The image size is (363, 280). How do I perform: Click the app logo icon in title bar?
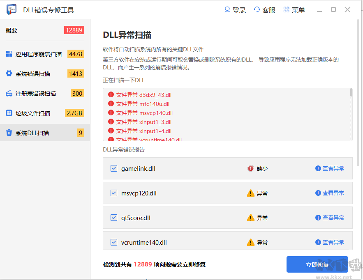pyautogui.click(x=11, y=9)
